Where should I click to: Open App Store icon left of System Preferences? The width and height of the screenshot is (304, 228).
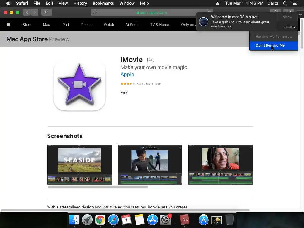[153, 220]
